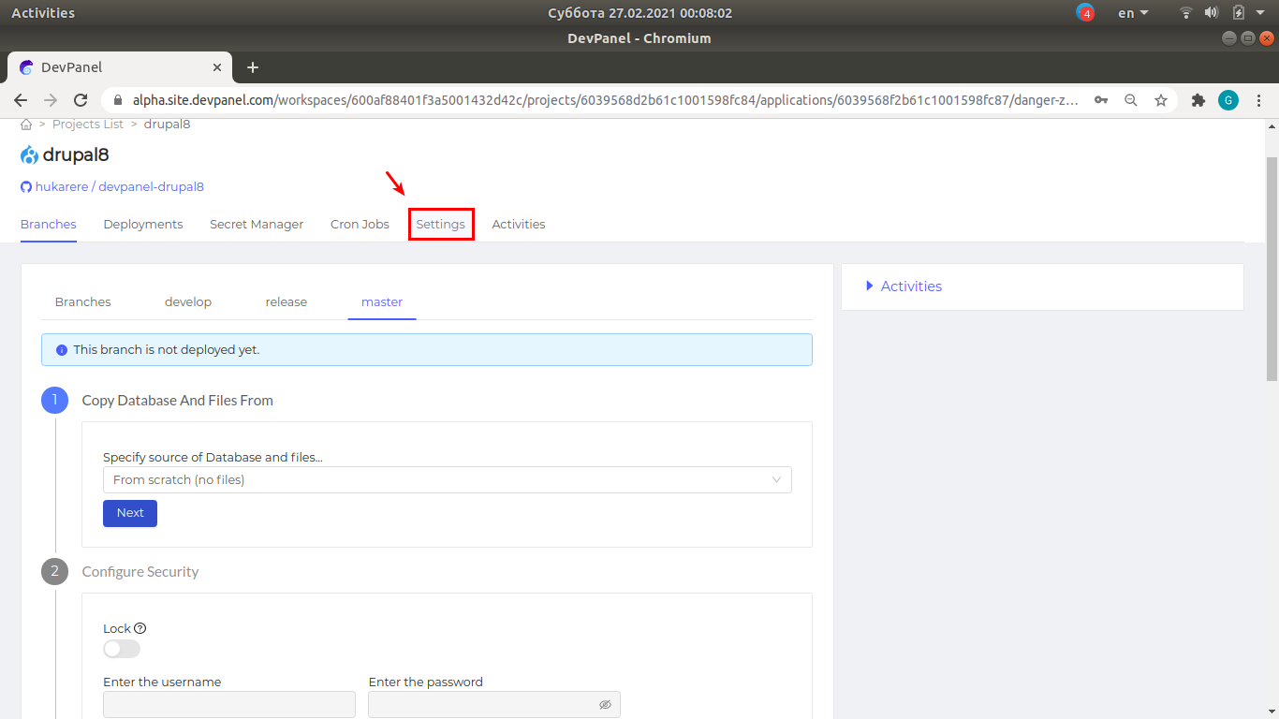Open the password manager key icon
The height and width of the screenshot is (719, 1279).
coord(1101,99)
